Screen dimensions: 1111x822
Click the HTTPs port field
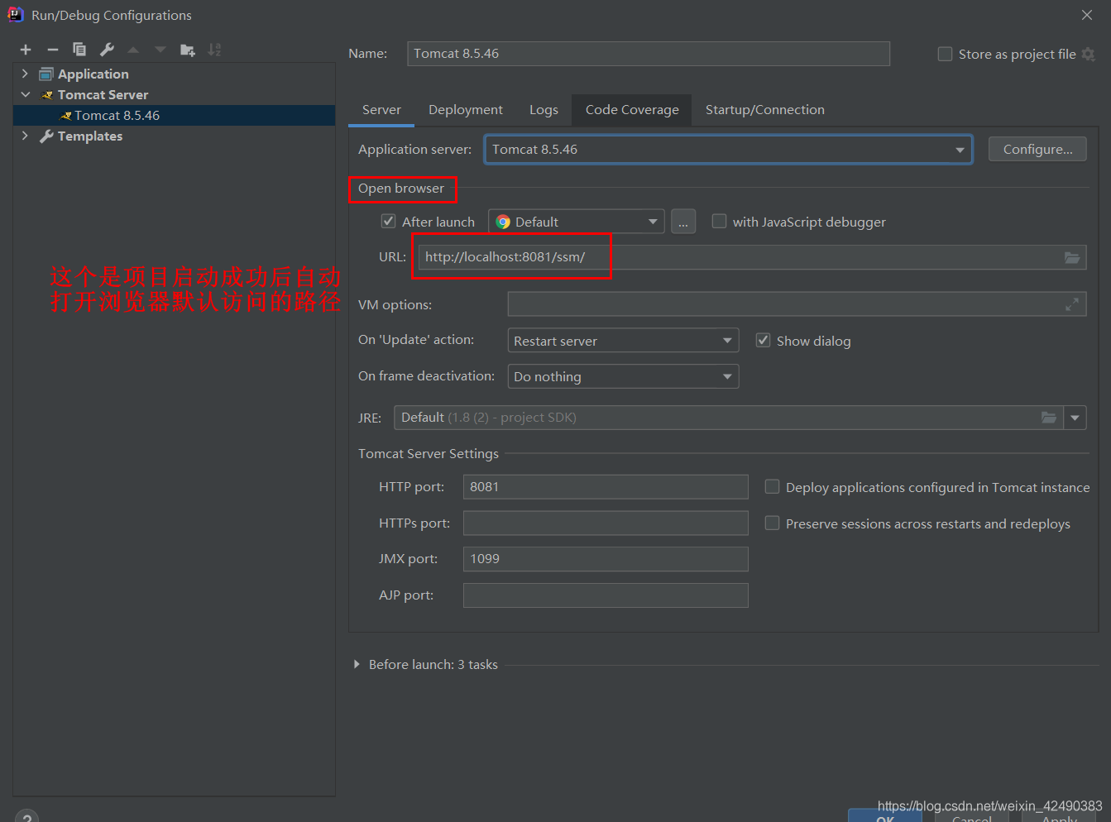606,523
